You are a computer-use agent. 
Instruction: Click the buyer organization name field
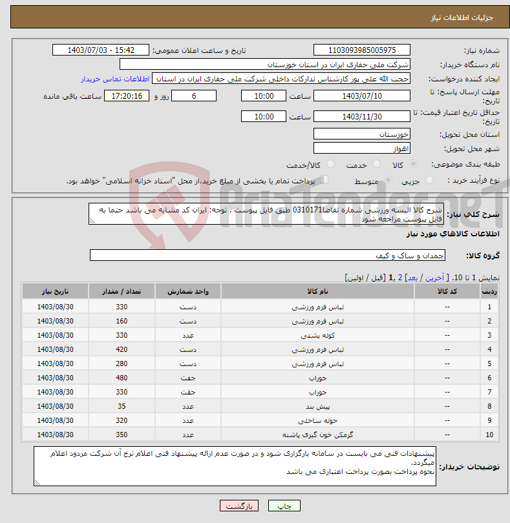click(265, 65)
